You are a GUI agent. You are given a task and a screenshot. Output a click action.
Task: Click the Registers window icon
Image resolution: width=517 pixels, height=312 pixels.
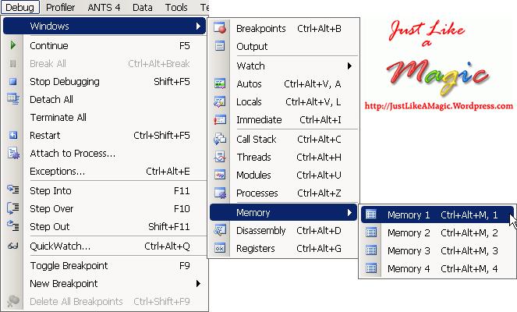click(x=220, y=248)
